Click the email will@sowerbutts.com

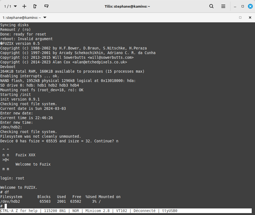111,58
